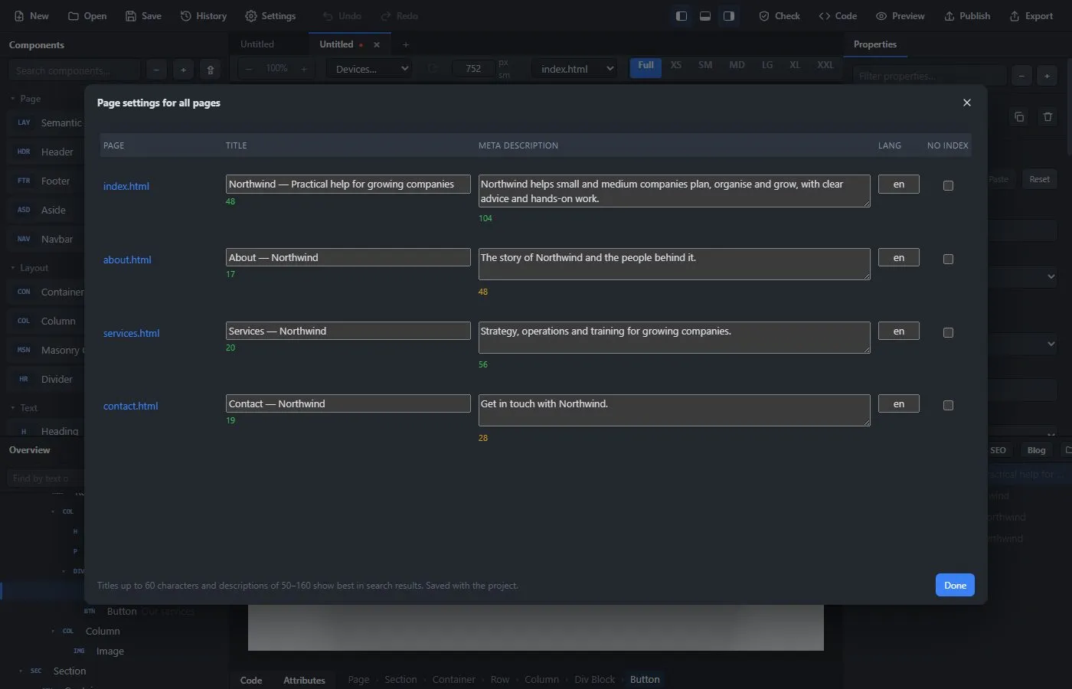Close the active Untitled tab

[377, 44]
